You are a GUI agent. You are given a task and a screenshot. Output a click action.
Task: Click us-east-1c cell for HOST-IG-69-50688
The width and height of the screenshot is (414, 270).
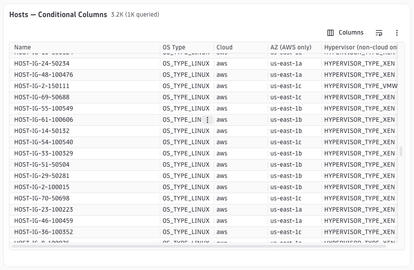click(286, 97)
